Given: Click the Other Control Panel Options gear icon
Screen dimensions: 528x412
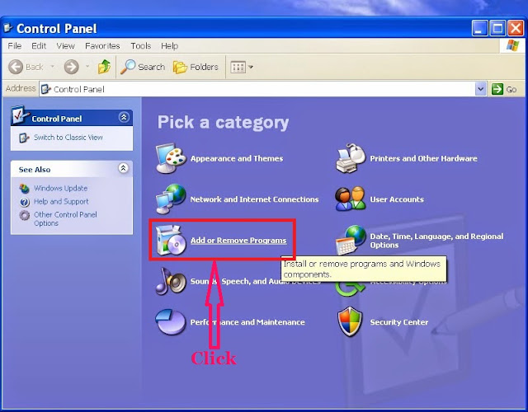Looking at the screenshot, I should (24, 215).
